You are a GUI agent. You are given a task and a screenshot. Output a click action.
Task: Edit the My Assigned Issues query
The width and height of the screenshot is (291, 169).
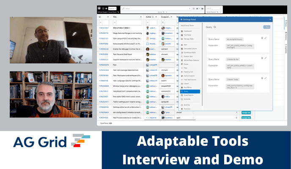click(x=266, y=38)
